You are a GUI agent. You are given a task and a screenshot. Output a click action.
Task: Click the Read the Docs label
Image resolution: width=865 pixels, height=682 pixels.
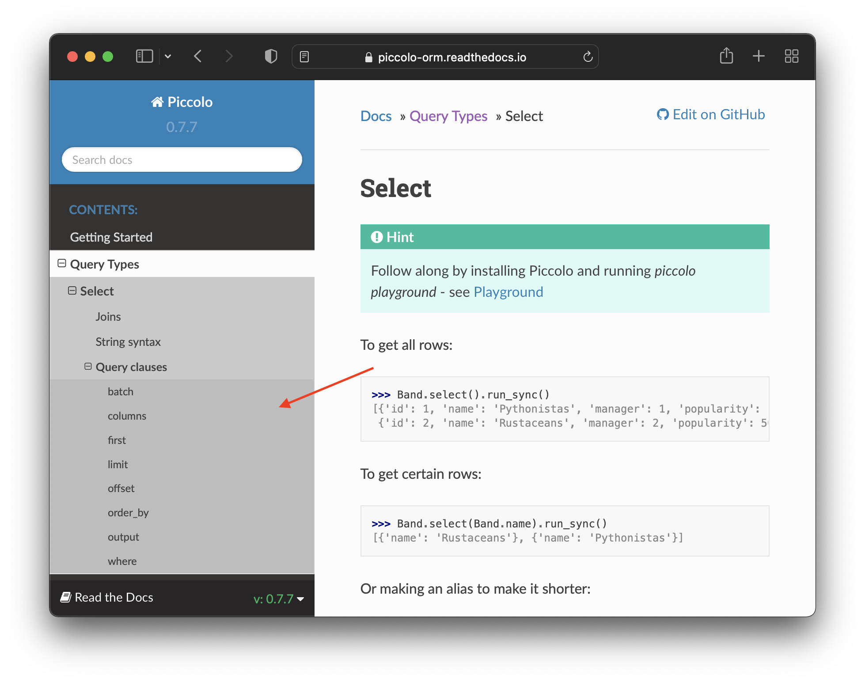(x=114, y=597)
